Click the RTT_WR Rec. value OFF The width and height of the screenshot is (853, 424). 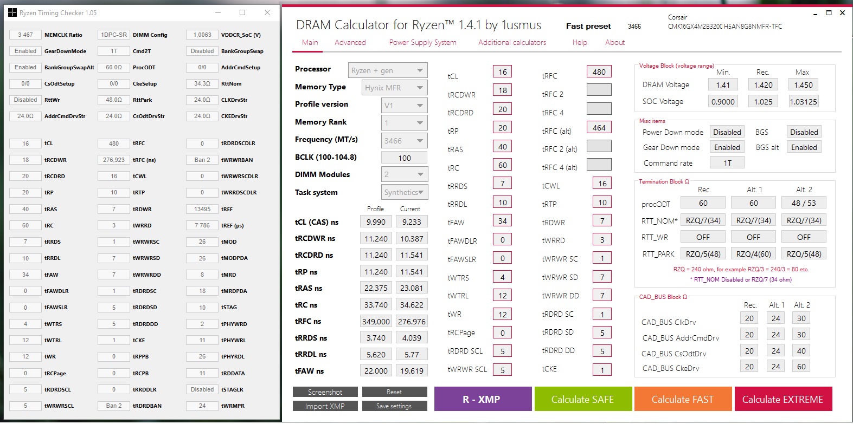(703, 237)
